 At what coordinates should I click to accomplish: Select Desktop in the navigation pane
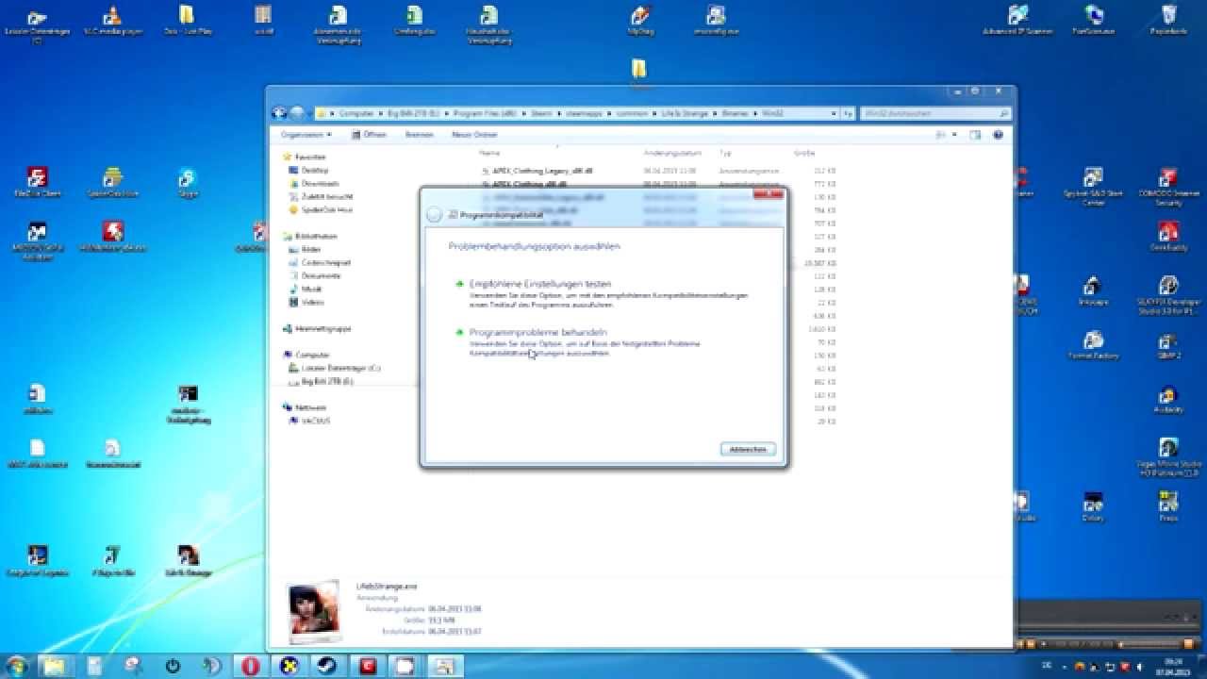coord(314,170)
